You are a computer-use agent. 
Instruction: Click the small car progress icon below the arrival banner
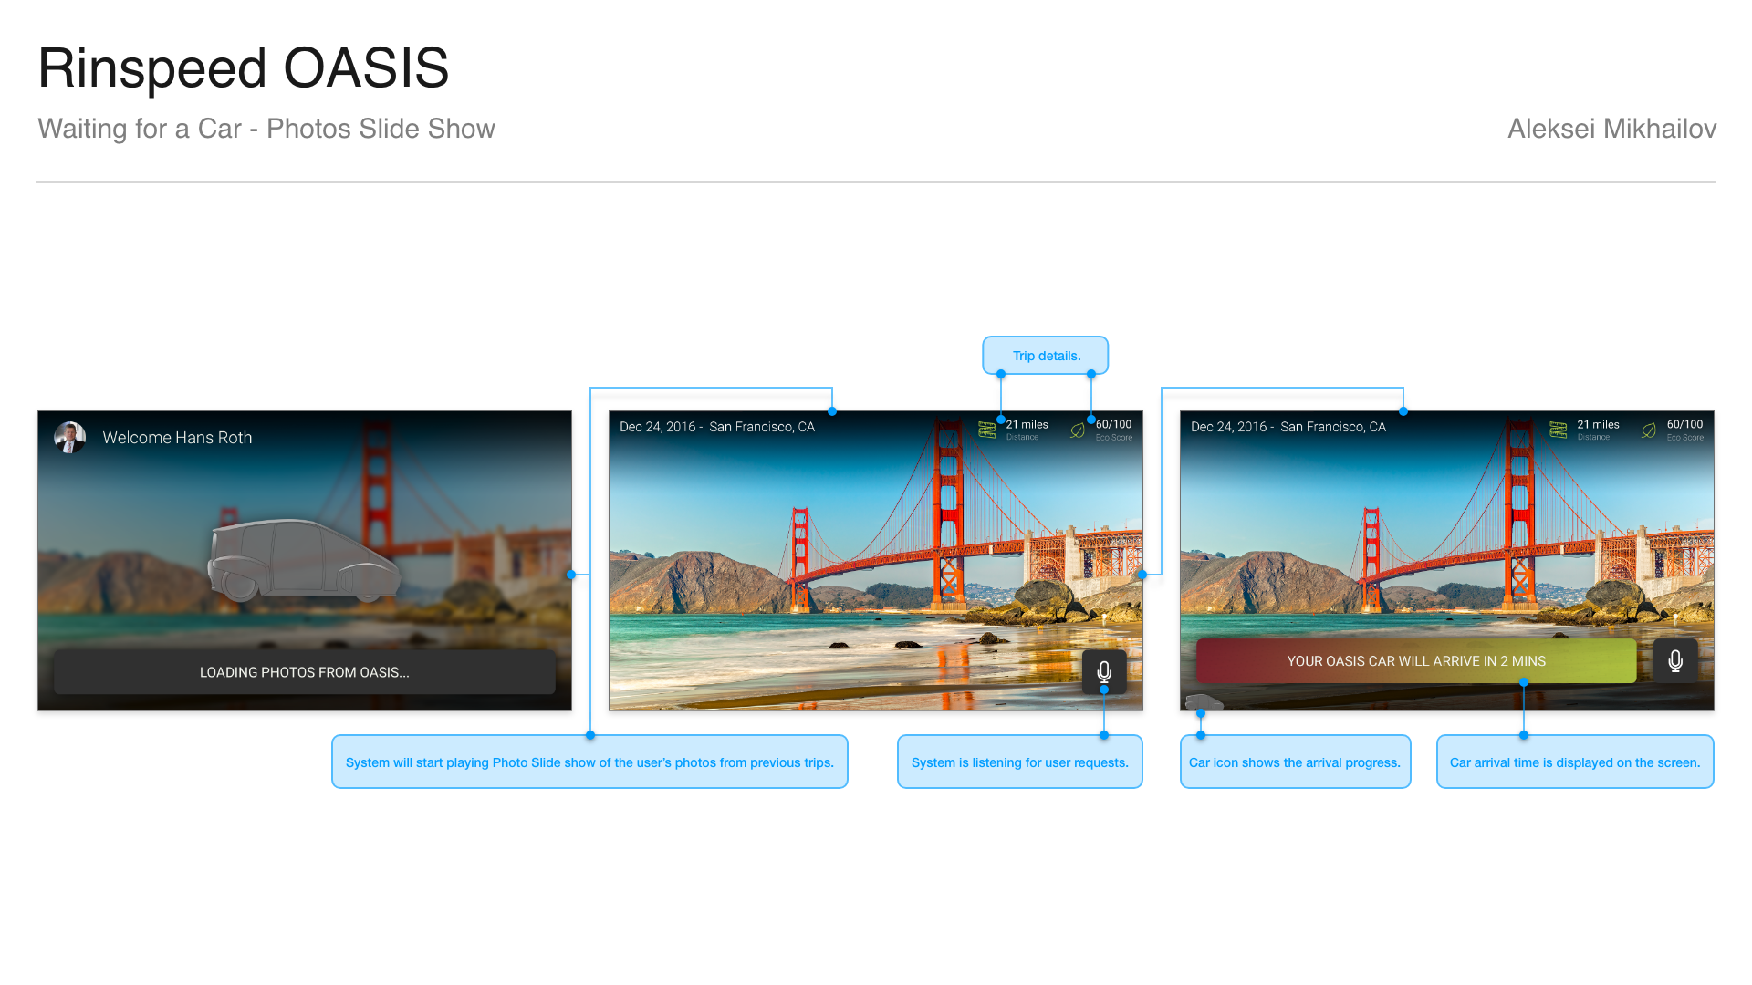click(x=1204, y=702)
